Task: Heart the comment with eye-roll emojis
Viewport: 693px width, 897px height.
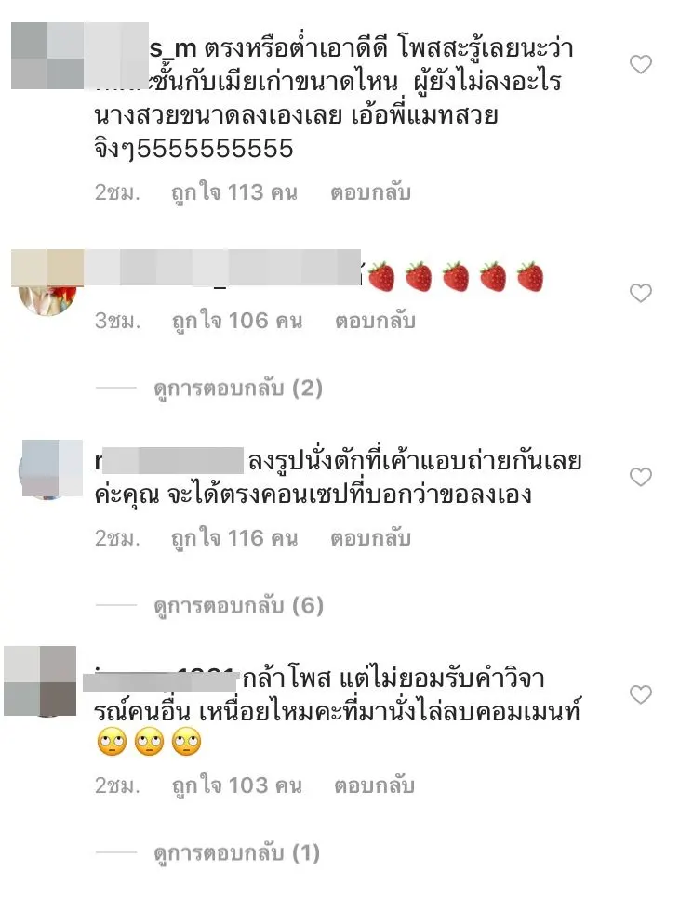Action: tap(640, 694)
